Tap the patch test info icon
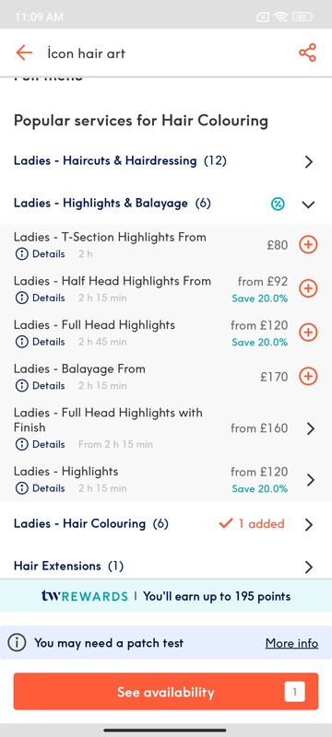The height and width of the screenshot is (737, 332). tap(18, 642)
